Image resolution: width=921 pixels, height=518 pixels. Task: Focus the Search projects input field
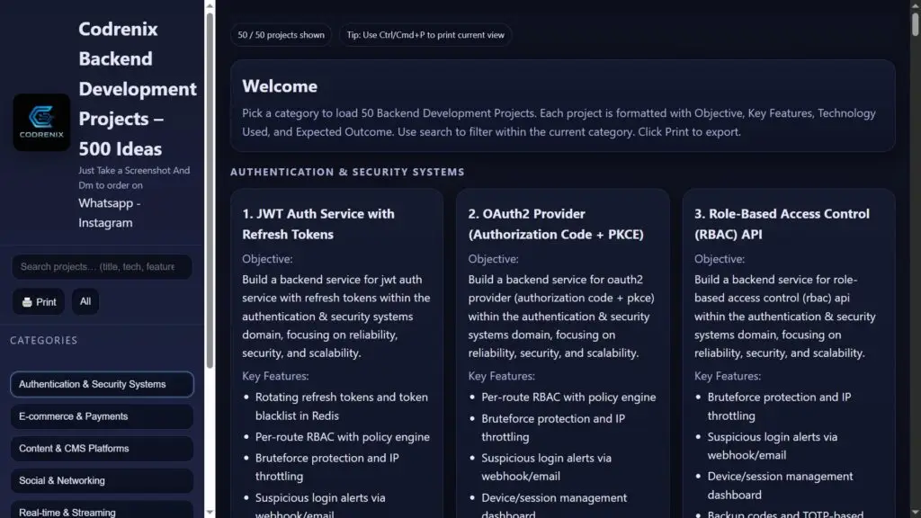(101, 267)
